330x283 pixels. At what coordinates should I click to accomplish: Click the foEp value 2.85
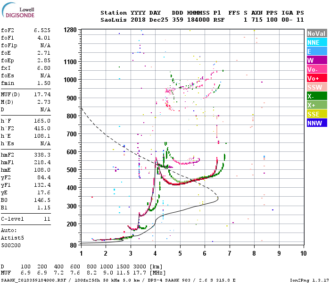(x=44, y=61)
